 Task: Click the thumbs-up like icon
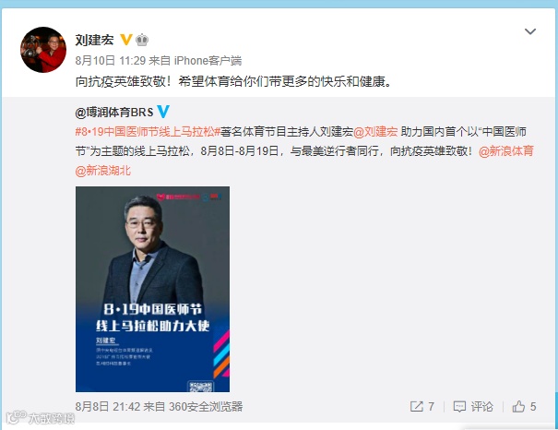click(518, 406)
